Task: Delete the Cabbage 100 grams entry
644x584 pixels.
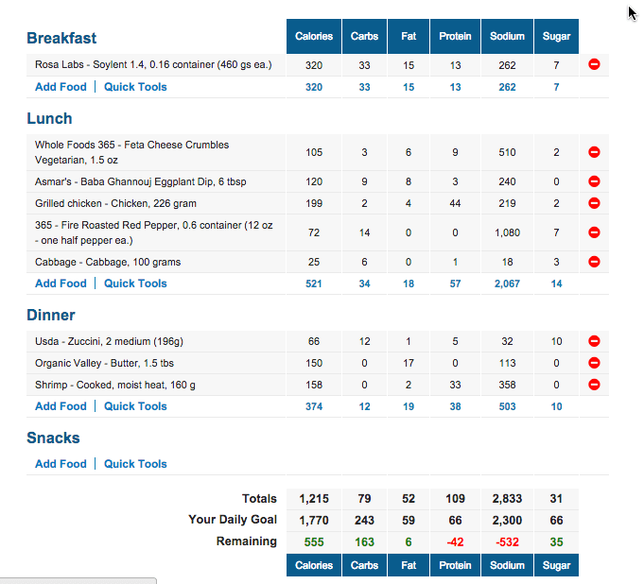Action: (x=594, y=262)
